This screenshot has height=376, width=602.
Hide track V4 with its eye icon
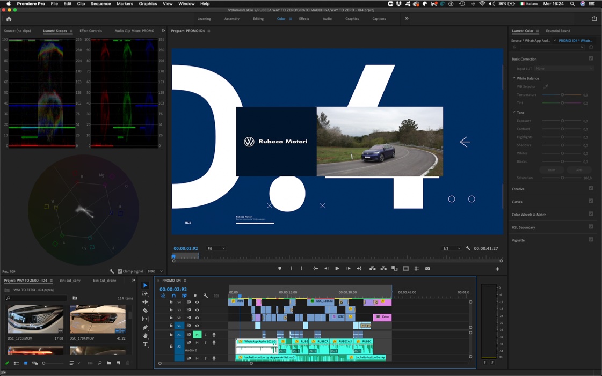coord(197,302)
